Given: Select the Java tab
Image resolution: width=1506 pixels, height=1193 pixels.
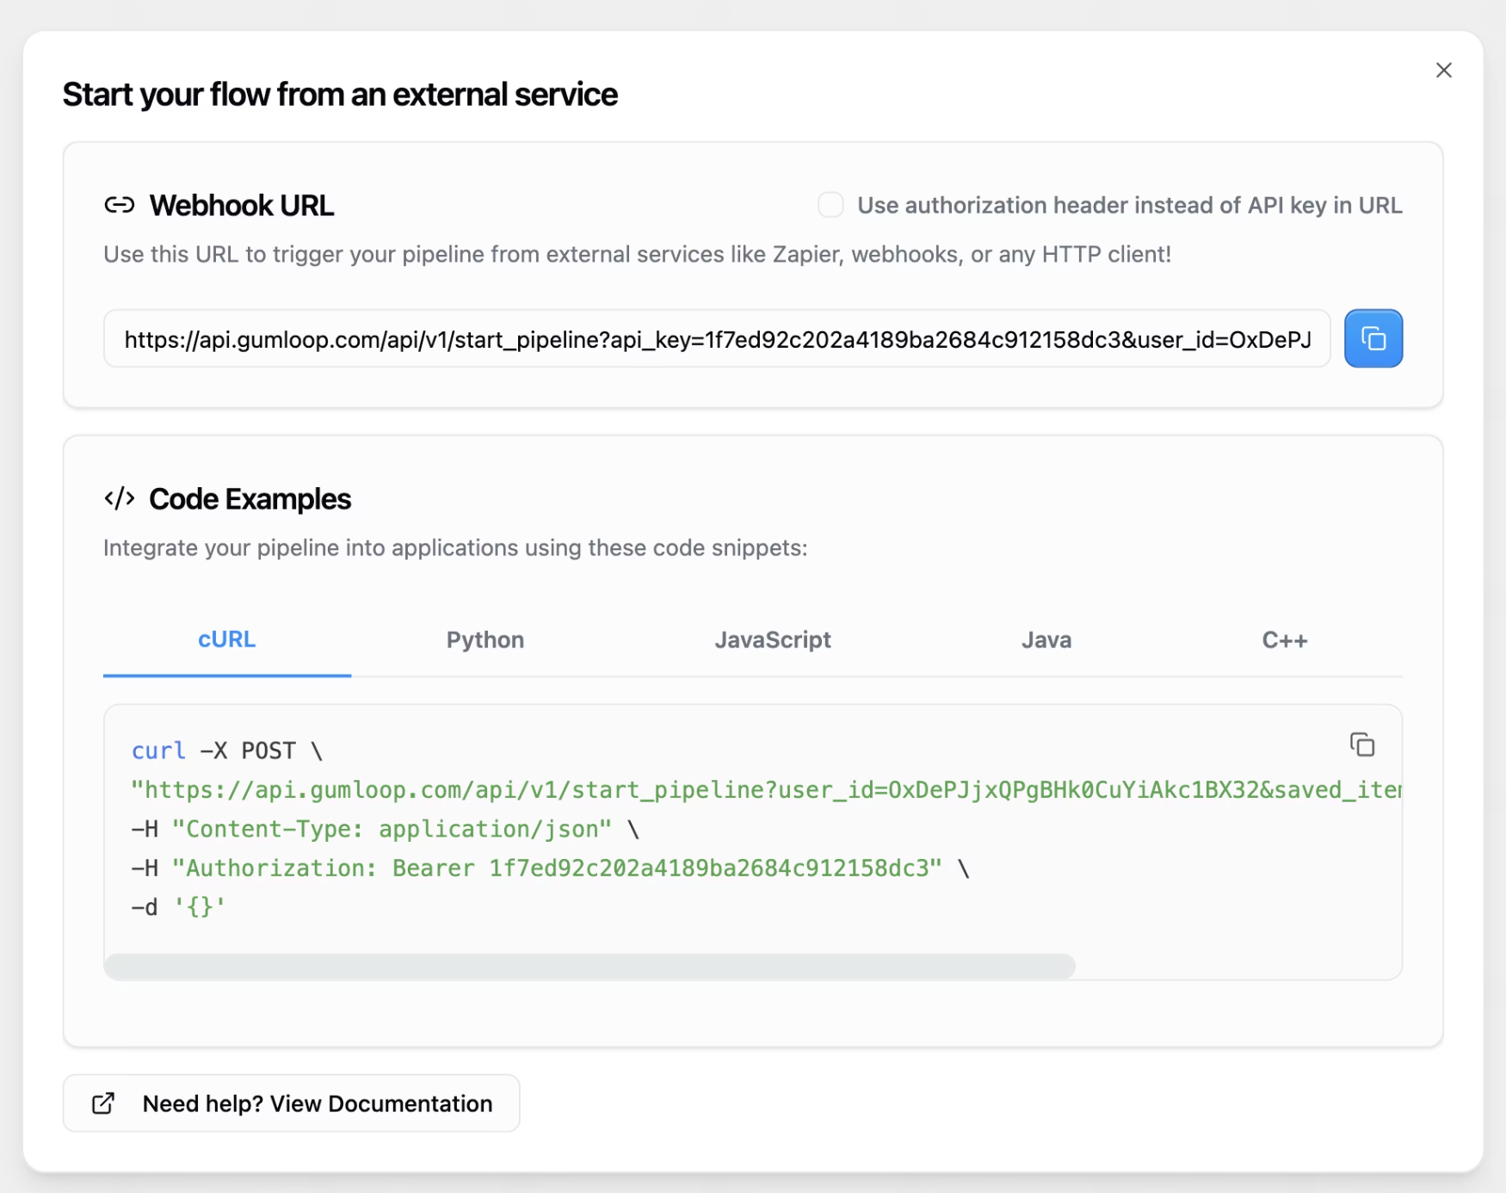Looking at the screenshot, I should [1046, 640].
